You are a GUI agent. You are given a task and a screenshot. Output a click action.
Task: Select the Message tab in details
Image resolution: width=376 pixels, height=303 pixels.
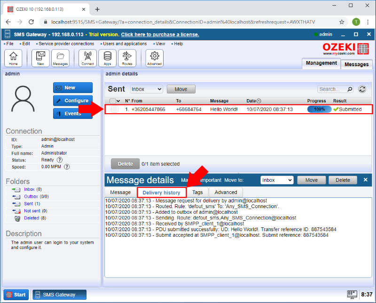[x=120, y=192]
